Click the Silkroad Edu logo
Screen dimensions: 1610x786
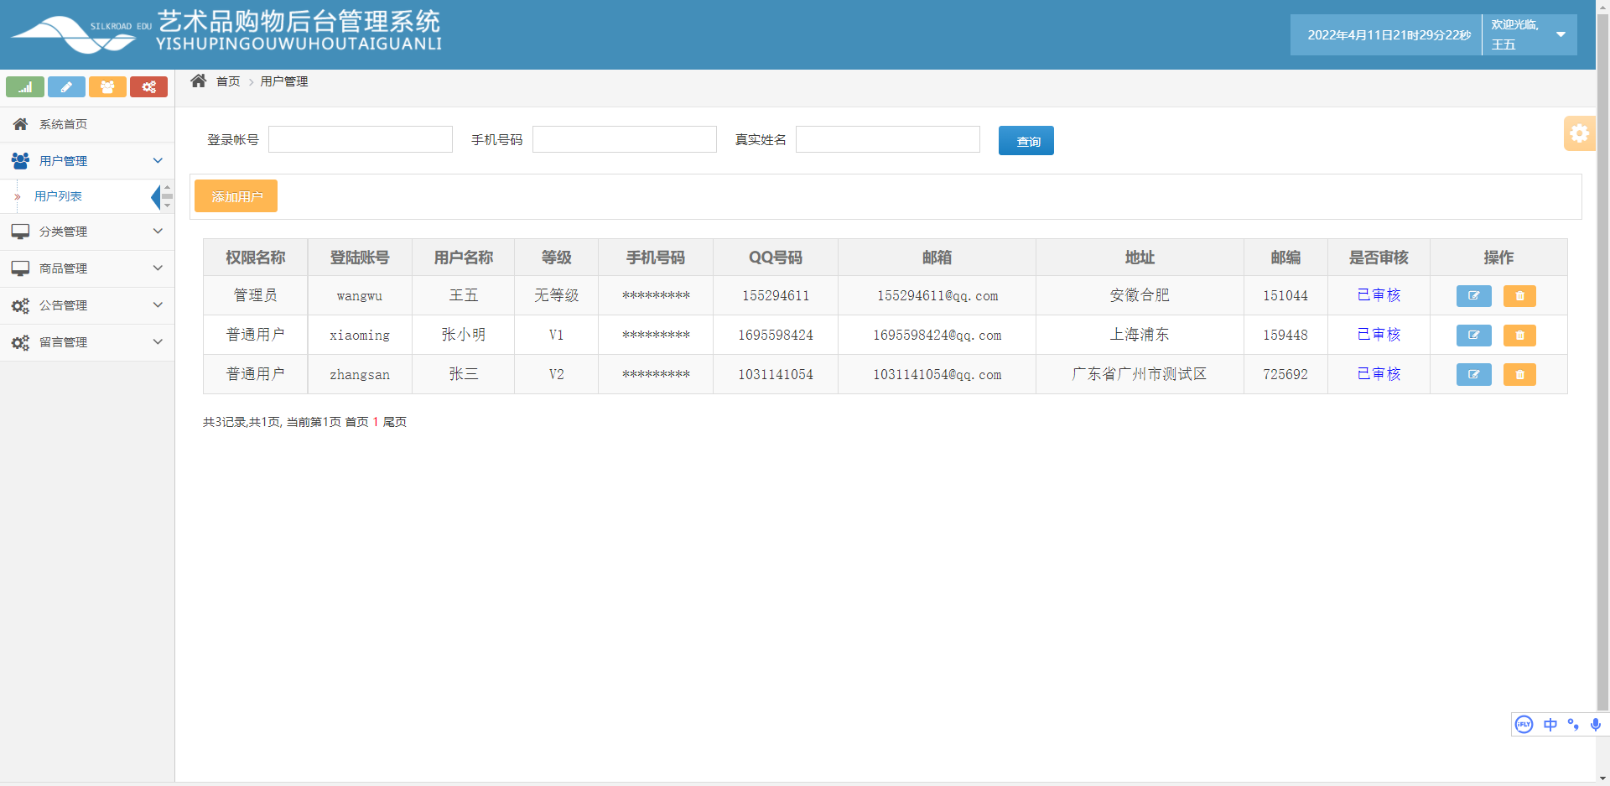coord(81,34)
